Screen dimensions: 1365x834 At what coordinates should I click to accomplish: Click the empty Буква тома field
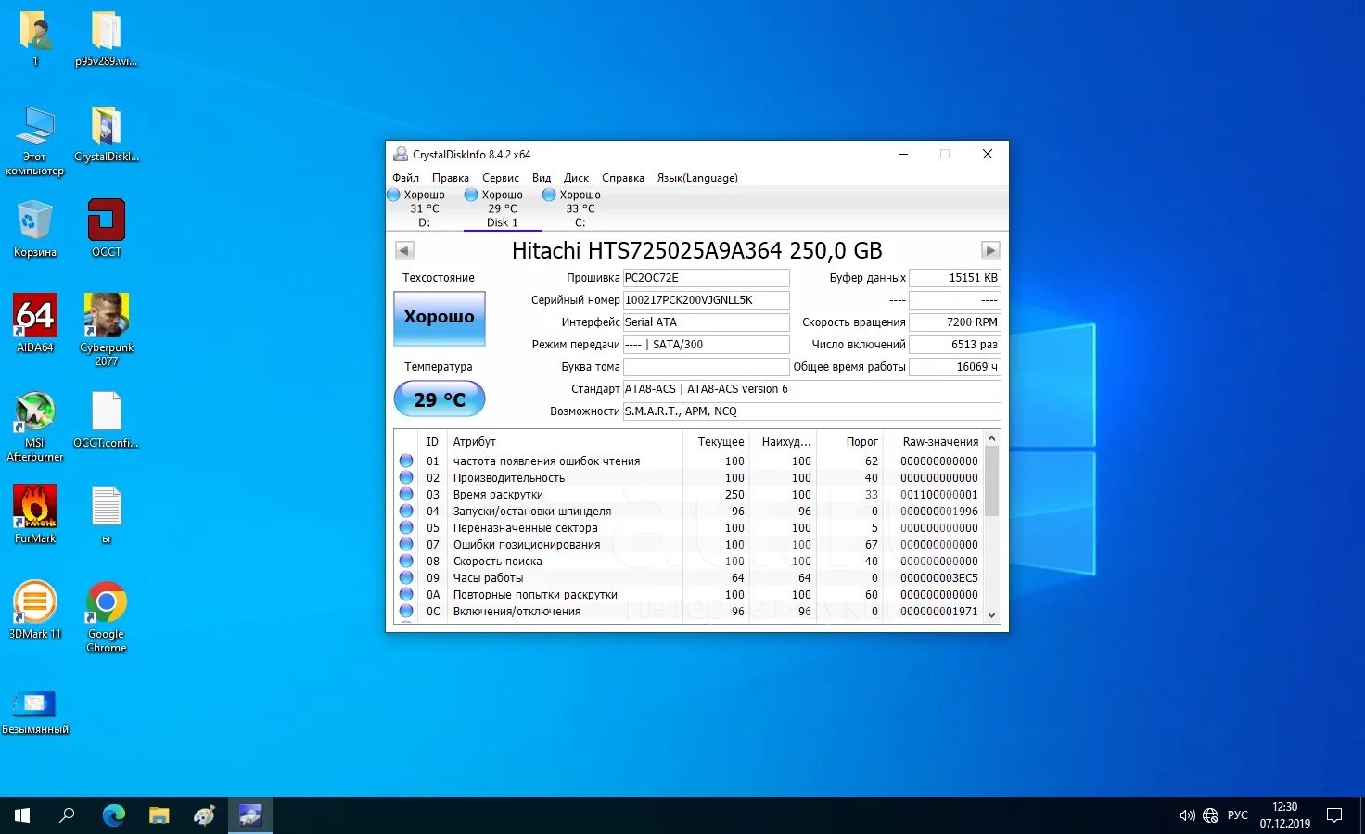click(706, 367)
